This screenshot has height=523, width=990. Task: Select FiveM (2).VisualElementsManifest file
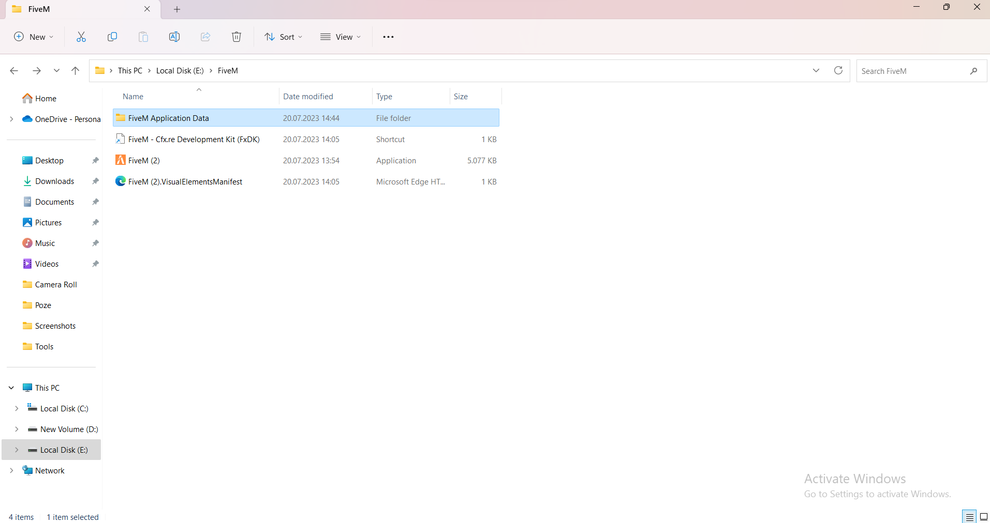185,181
